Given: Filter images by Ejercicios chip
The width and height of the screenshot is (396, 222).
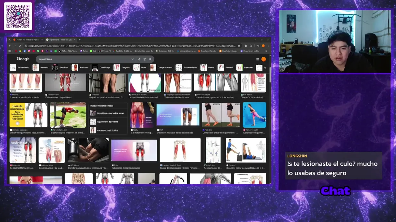Looking at the screenshot, I should (60, 68).
